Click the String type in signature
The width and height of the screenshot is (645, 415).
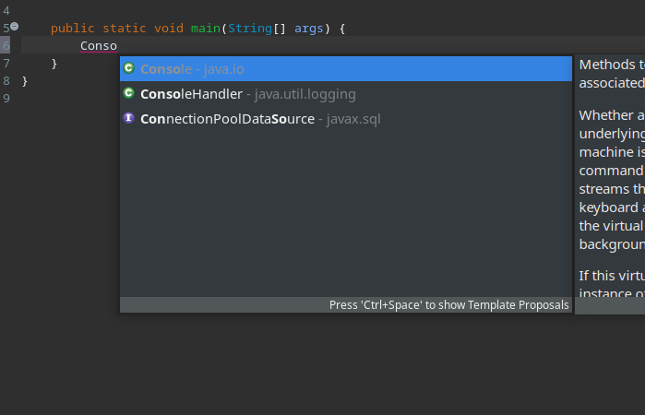[x=250, y=29]
